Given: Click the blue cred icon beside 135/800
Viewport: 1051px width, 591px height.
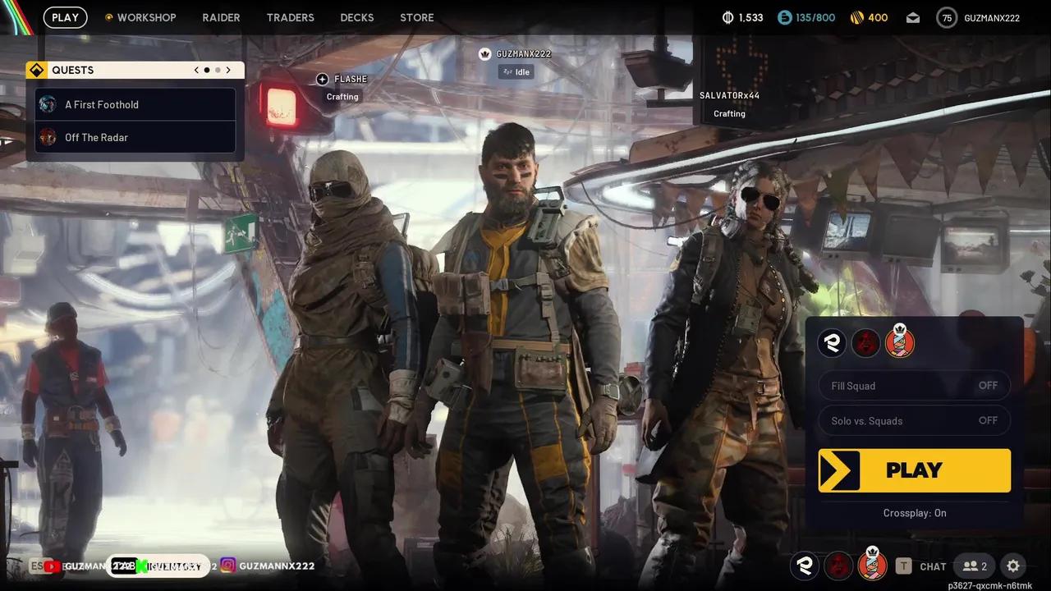Looking at the screenshot, I should (785, 17).
